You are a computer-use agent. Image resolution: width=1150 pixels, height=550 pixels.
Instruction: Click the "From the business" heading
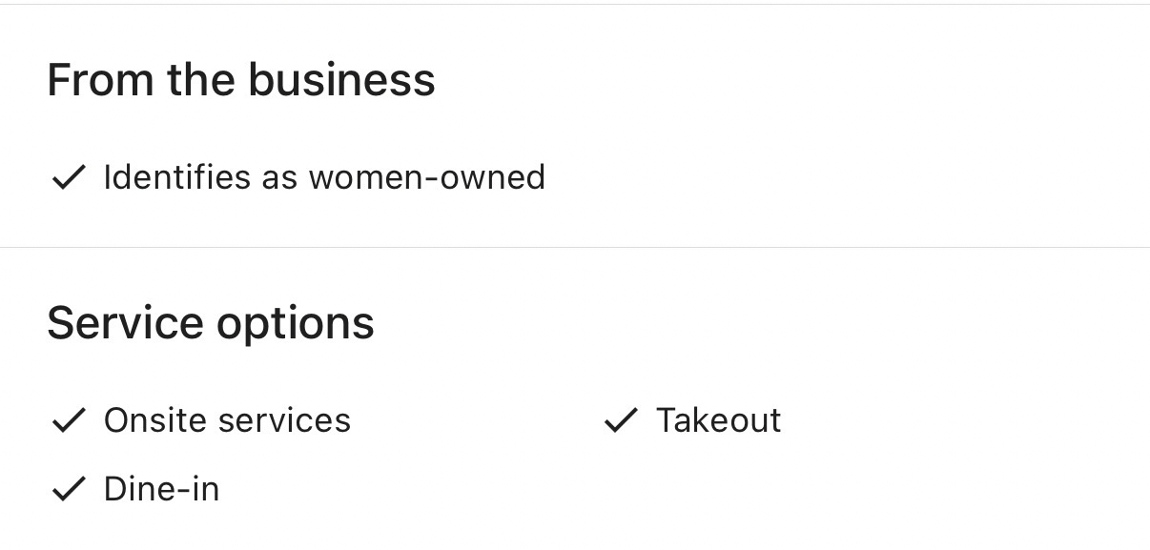click(x=241, y=79)
